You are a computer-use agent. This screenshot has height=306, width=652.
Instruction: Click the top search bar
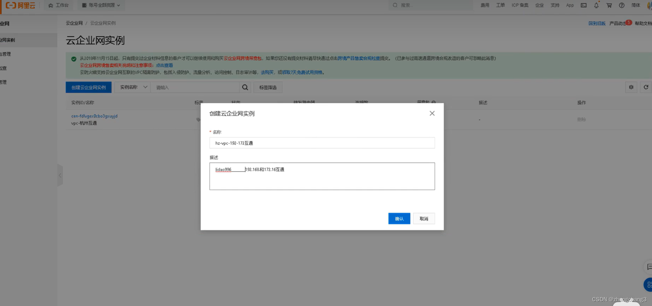(x=430, y=5)
